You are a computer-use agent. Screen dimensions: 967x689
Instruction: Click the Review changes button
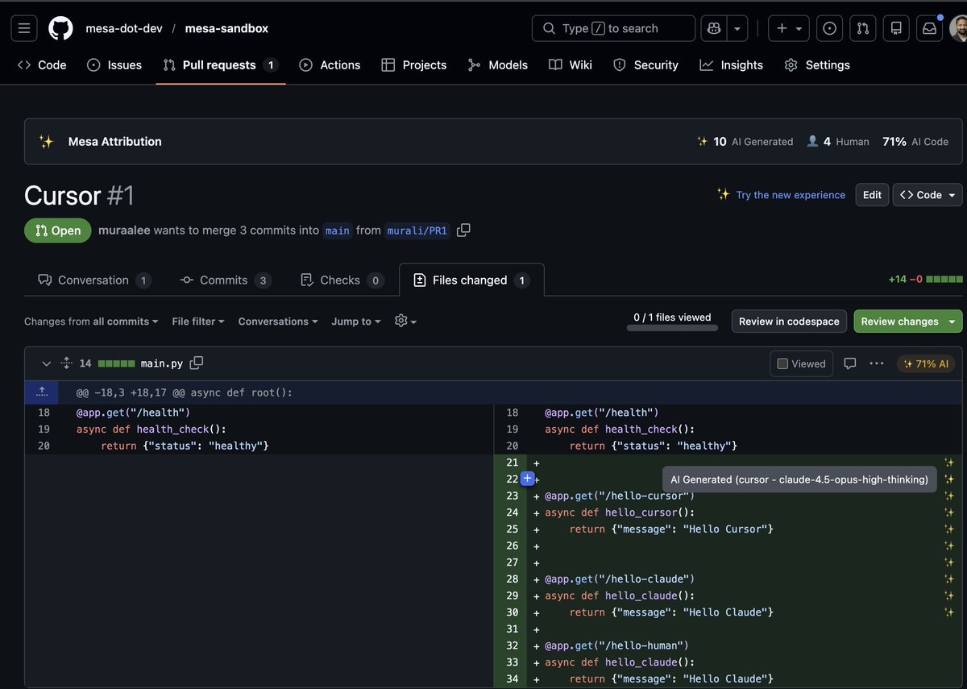click(x=899, y=322)
